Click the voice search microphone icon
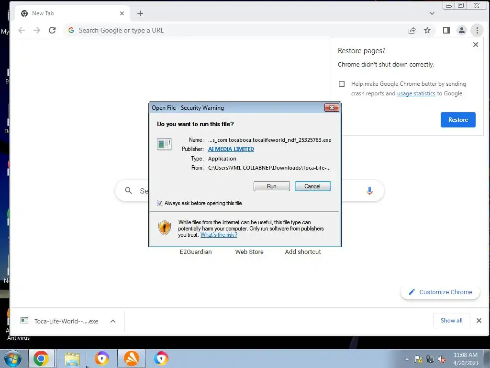490x368 pixels. coord(369,191)
